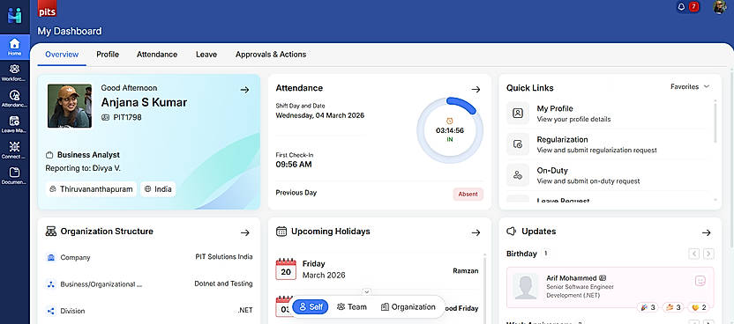Go to the previous birthday entry
The width and height of the screenshot is (734, 324).
(694, 254)
